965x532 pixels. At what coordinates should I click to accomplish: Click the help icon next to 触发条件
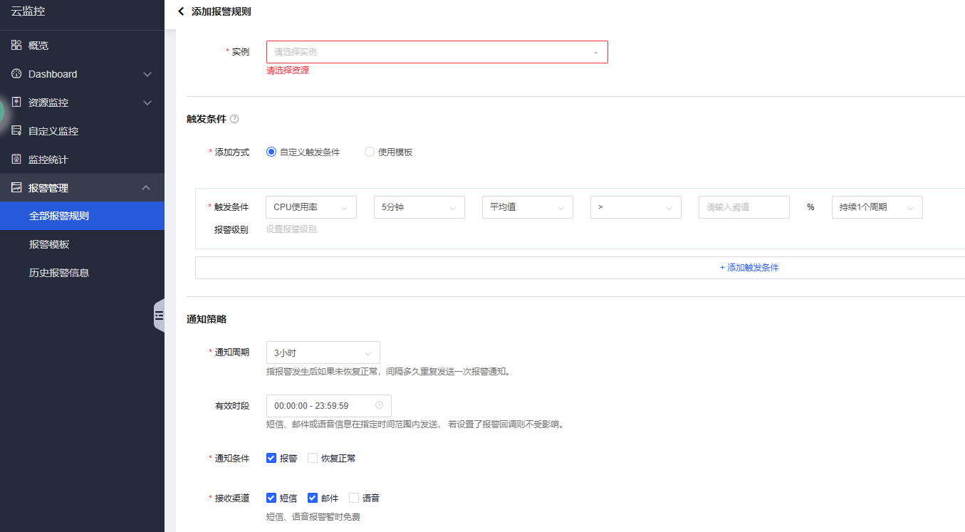[x=234, y=119]
